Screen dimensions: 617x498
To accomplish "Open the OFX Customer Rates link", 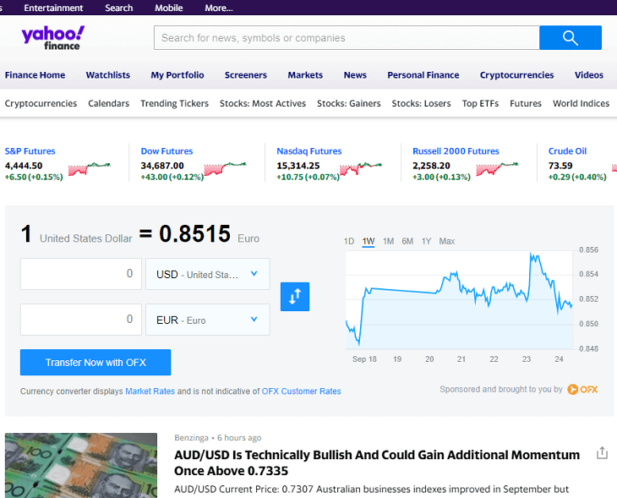I will (x=302, y=391).
